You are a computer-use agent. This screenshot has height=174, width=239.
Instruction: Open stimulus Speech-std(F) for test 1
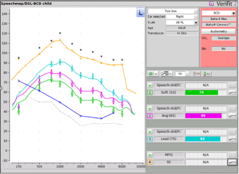[x=168, y=85]
